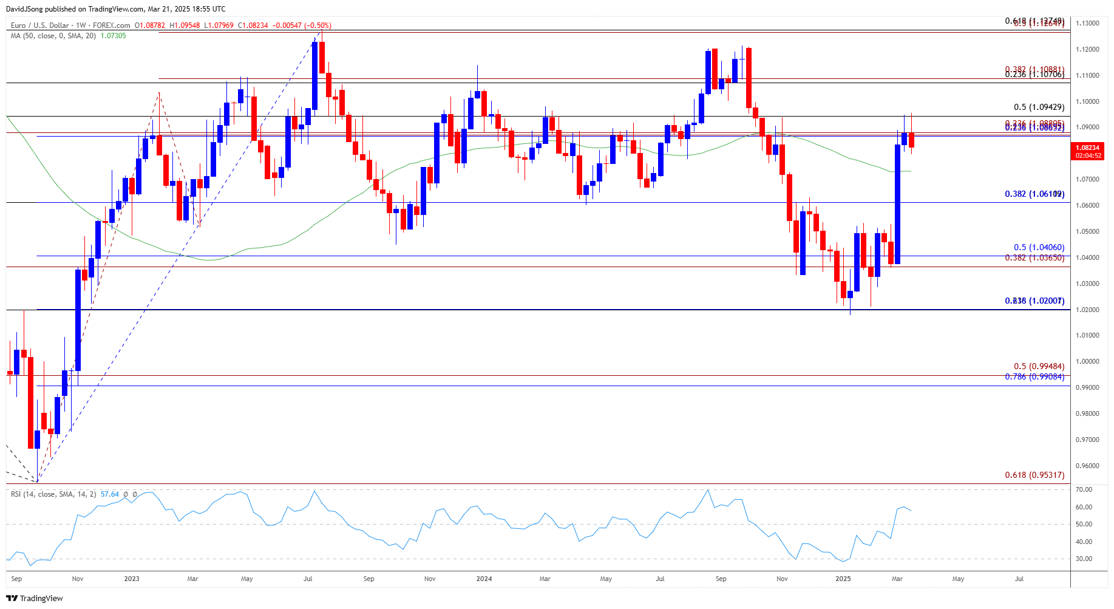Click the green MA value 1.07305

(113, 36)
